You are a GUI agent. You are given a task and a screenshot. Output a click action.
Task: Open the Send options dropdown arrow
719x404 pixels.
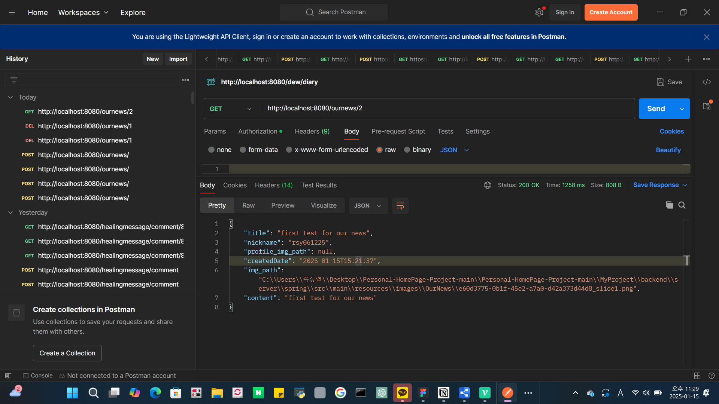point(682,109)
